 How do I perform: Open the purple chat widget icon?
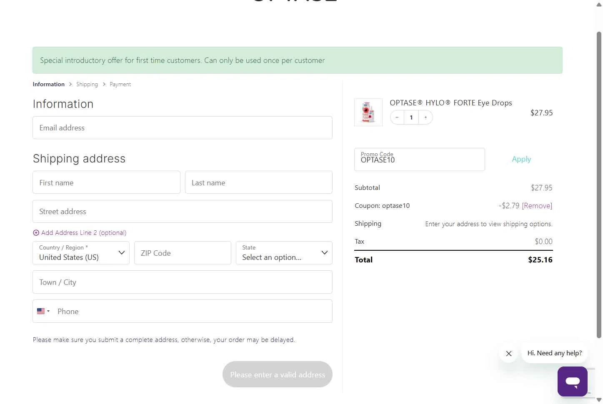pos(573,382)
